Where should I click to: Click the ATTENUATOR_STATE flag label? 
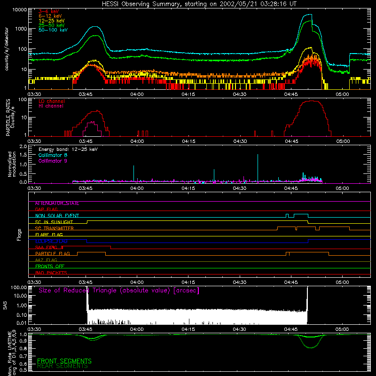(x=57, y=204)
